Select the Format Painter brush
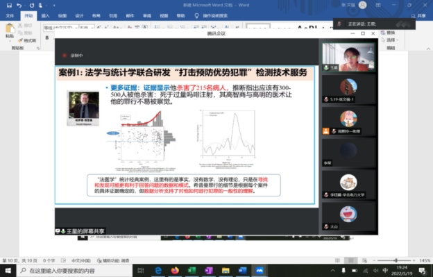Image resolution: width=433 pixels, height=277 pixels. pyautogui.click(x=27, y=40)
